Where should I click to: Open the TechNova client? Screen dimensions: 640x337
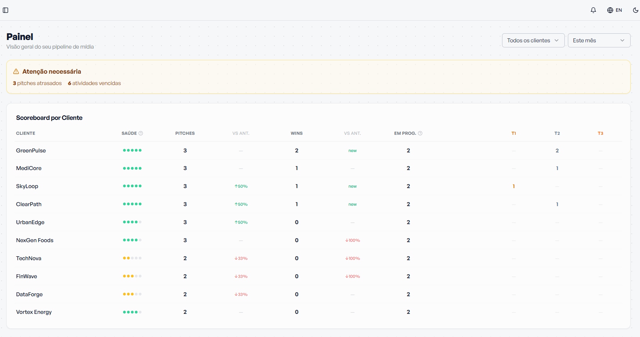(29, 258)
